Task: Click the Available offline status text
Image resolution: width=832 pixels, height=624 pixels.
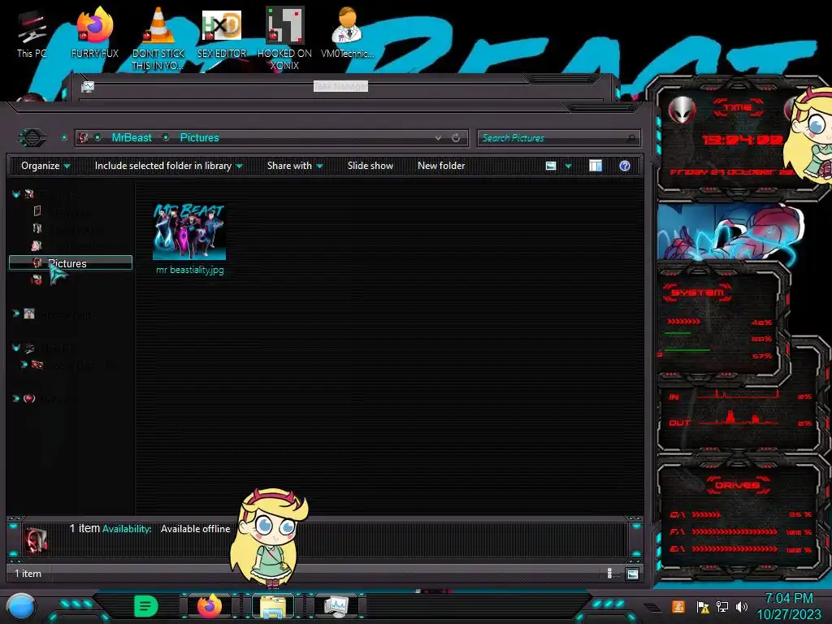Action: tap(195, 529)
